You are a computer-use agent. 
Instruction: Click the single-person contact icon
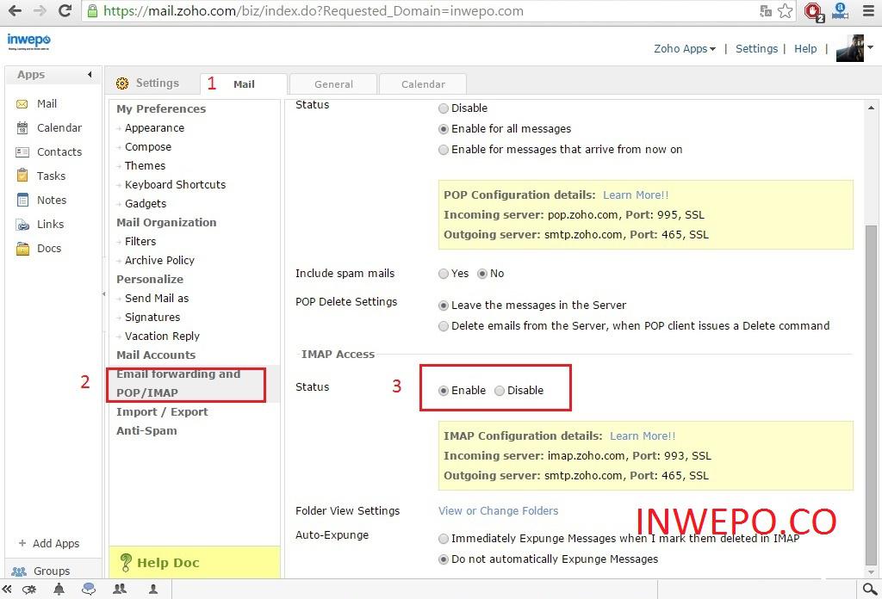[x=153, y=589]
